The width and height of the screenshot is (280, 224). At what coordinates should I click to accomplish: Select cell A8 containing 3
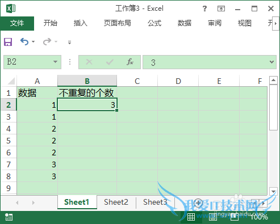(x=37, y=176)
